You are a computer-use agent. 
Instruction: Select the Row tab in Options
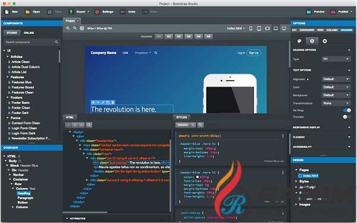click(320, 30)
